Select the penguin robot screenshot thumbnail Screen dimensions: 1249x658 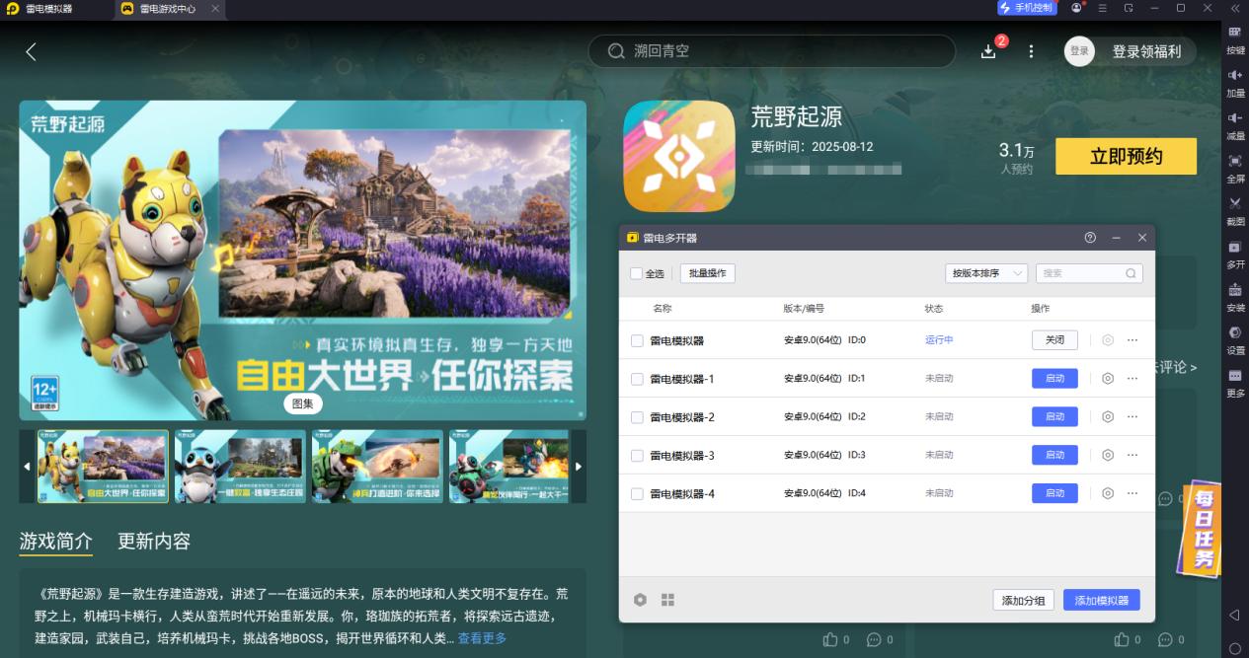pos(239,466)
